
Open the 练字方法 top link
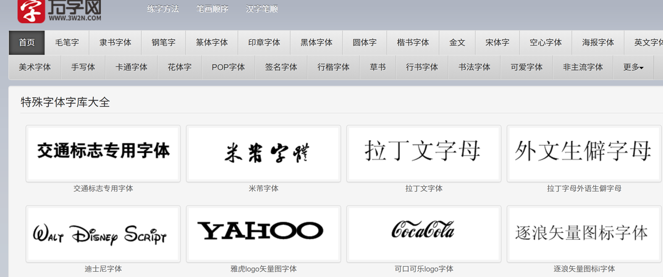163,9
